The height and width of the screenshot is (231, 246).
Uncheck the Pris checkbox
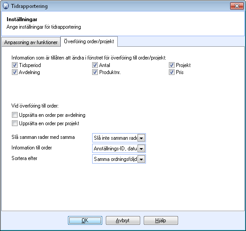coord(171,72)
